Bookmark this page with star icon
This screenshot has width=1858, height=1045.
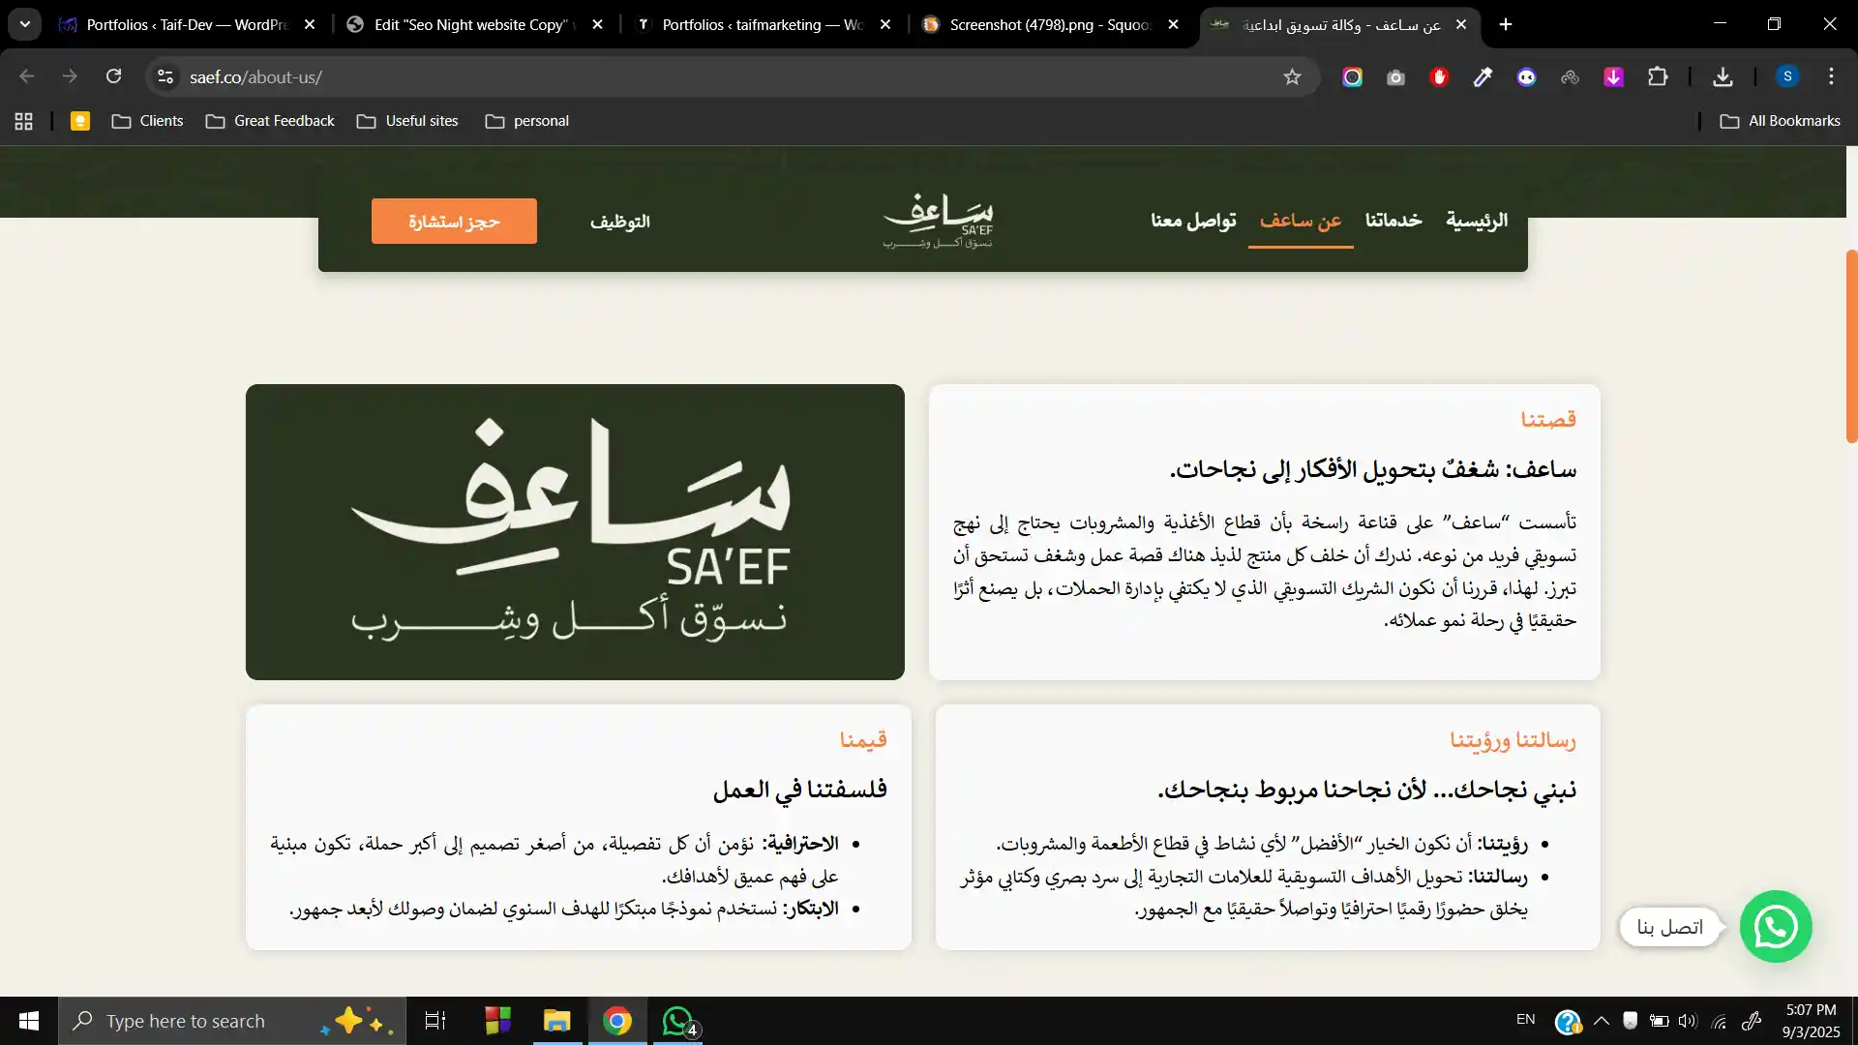(1292, 76)
